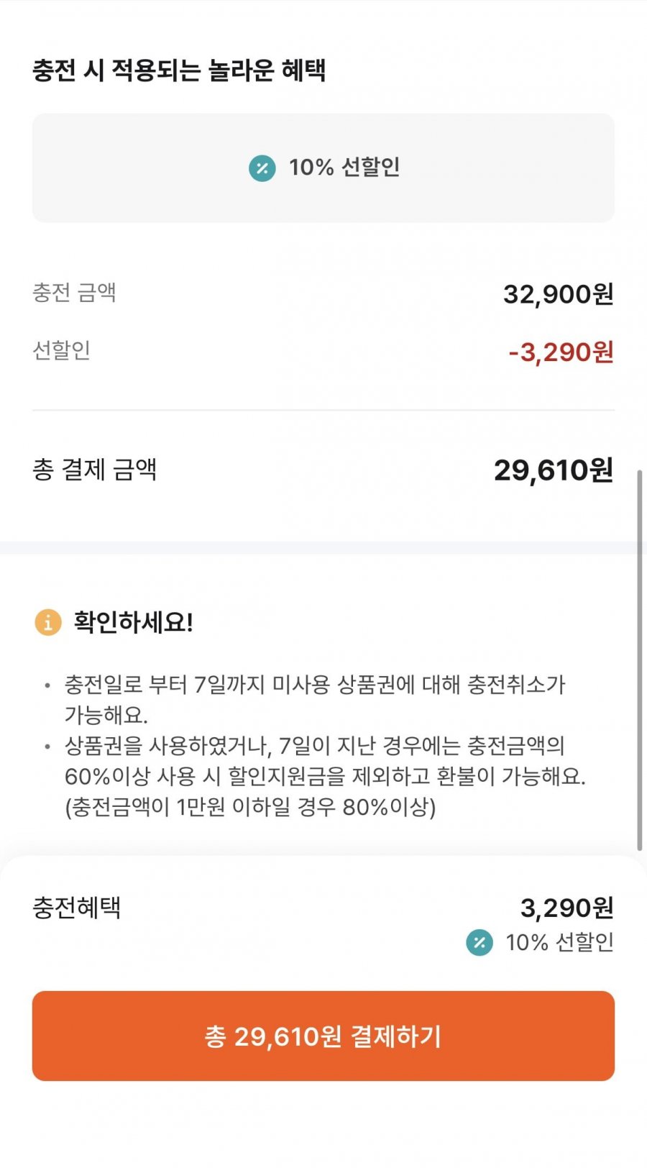Click the 3,290원 benefit amount at the bottom
The height and width of the screenshot is (1168, 647).
pos(566,908)
